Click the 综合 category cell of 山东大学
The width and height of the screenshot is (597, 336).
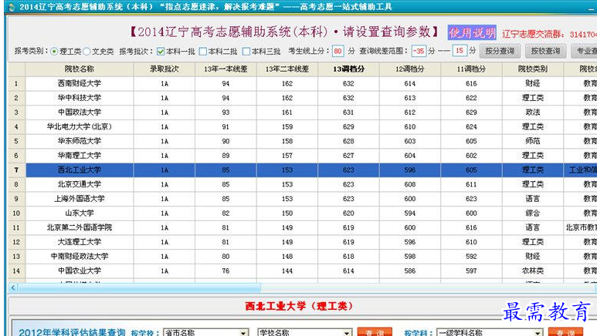(x=533, y=213)
